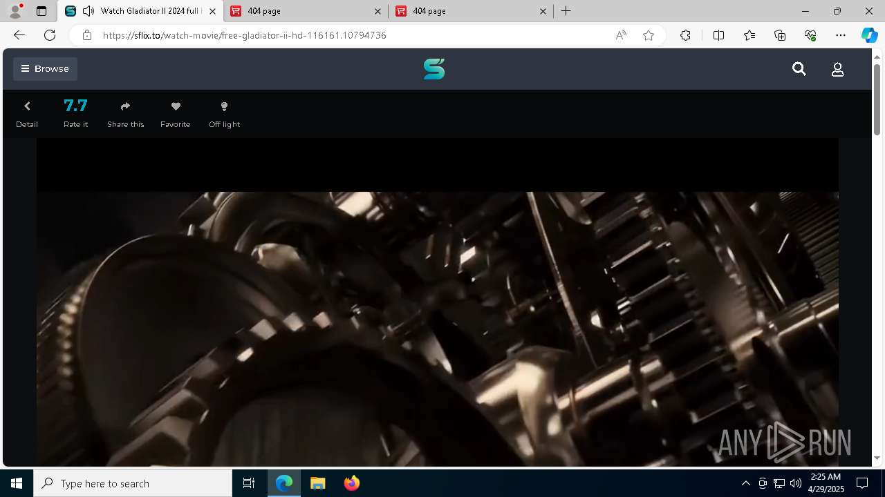Go back to movie Detail
This screenshot has width=885, height=497.
(x=27, y=114)
